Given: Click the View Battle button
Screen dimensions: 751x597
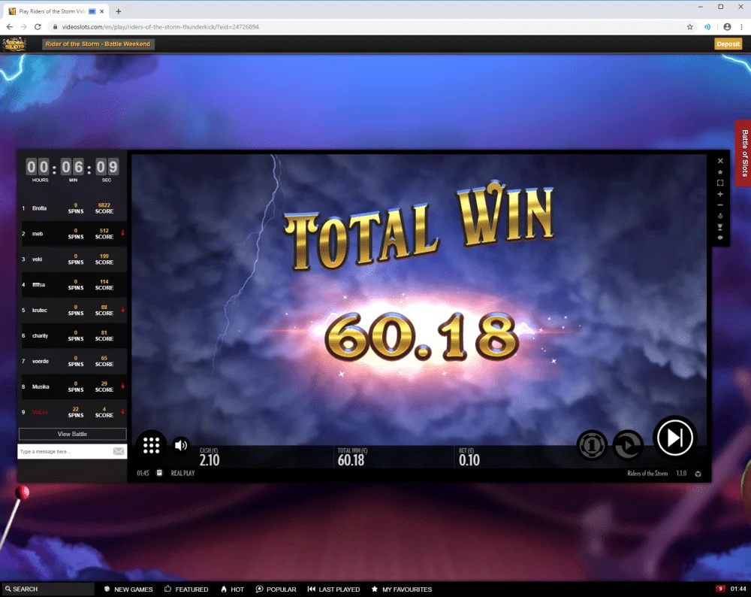Looking at the screenshot, I should [72, 434].
